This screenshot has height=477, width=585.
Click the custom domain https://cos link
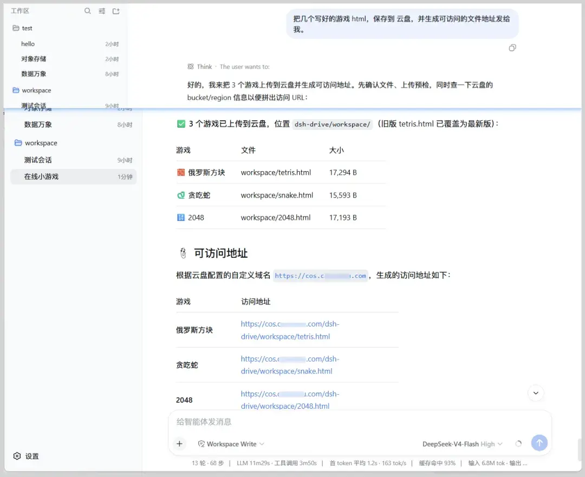point(321,276)
